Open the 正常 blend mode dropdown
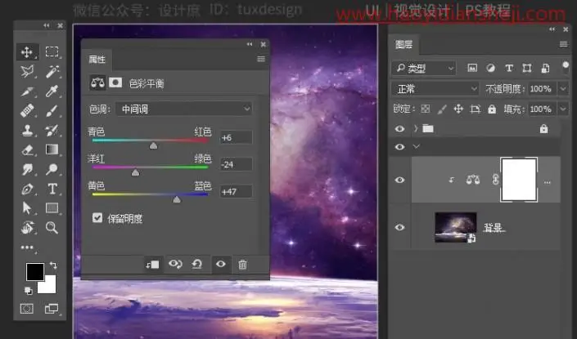 435,89
